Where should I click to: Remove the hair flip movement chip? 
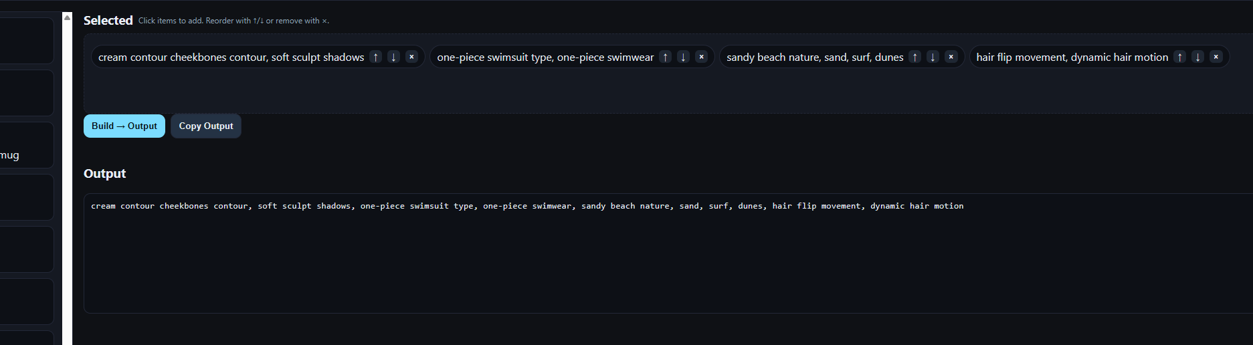pos(1216,57)
